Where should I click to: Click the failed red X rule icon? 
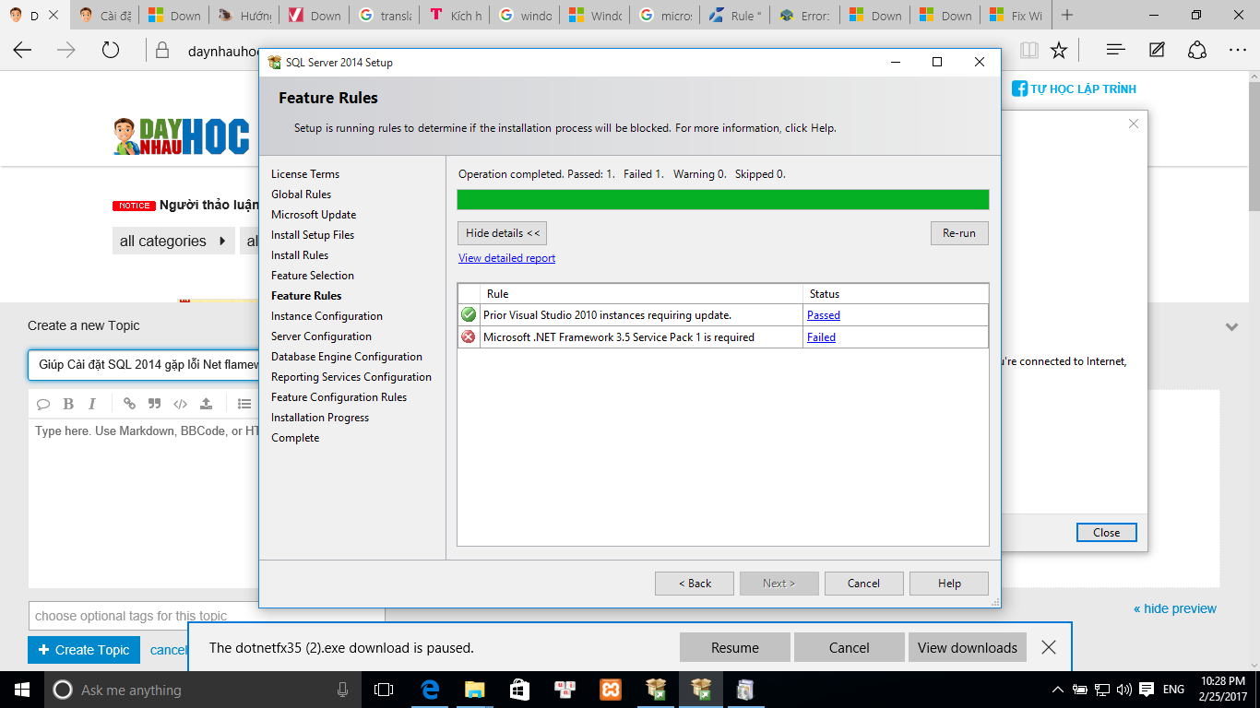469,337
